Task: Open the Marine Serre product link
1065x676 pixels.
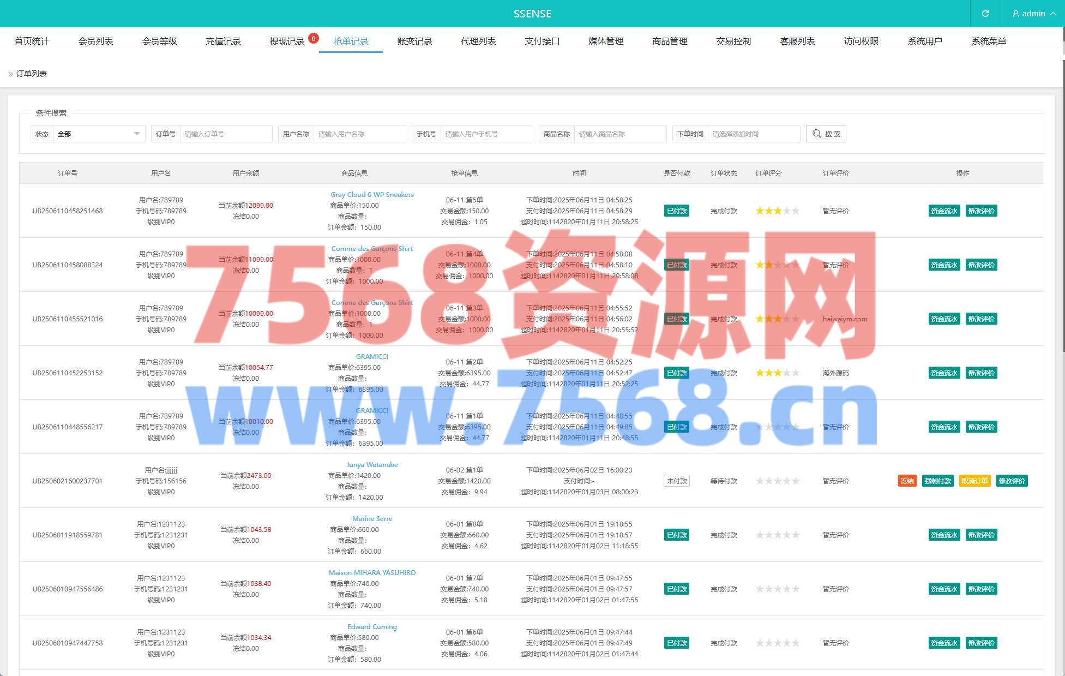Action: pos(372,519)
